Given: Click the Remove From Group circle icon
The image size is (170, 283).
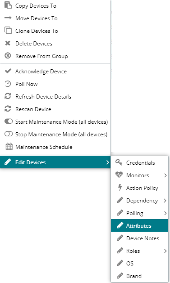Looking at the screenshot, I should [8, 56].
